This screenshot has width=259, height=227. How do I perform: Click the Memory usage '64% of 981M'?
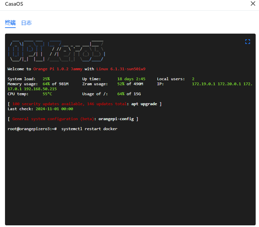click(55, 84)
